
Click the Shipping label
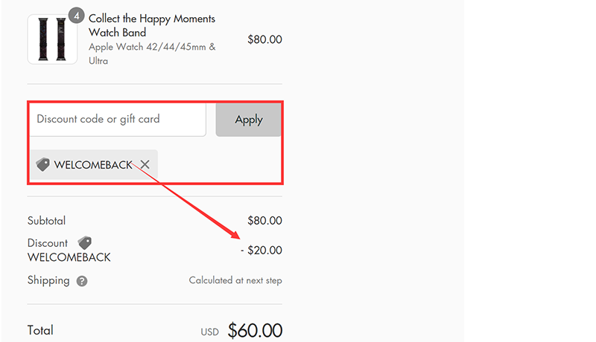(x=48, y=280)
